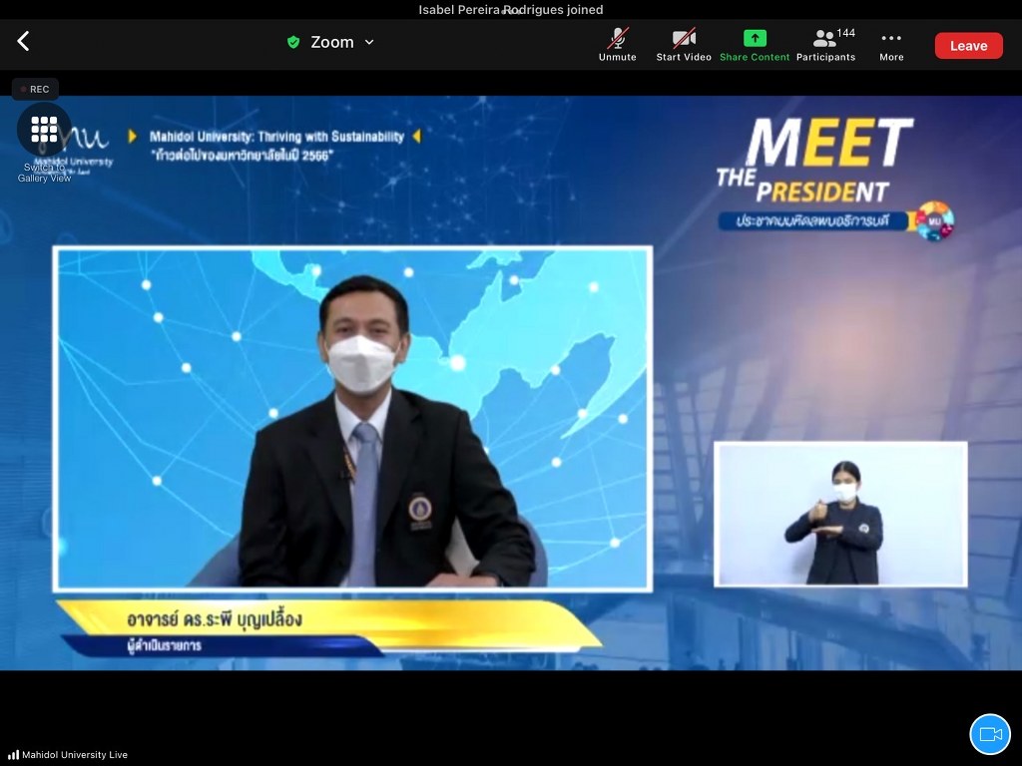Tap the blue floating camera button
Image resolution: width=1022 pixels, height=766 pixels.
(x=989, y=734)
